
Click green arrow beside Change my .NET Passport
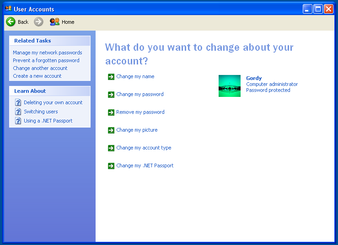point(111,166)
